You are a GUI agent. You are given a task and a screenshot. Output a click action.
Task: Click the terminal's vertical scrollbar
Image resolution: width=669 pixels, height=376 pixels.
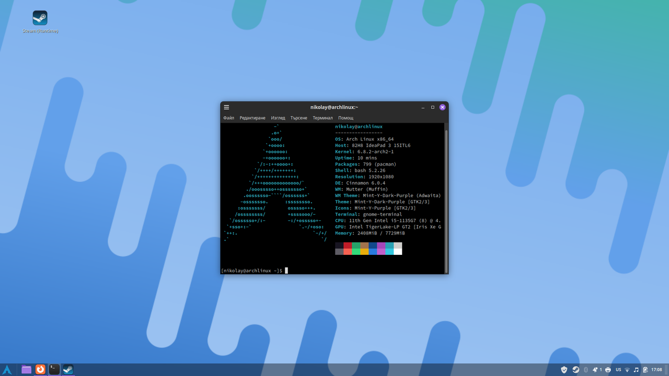tap(446, 198)
